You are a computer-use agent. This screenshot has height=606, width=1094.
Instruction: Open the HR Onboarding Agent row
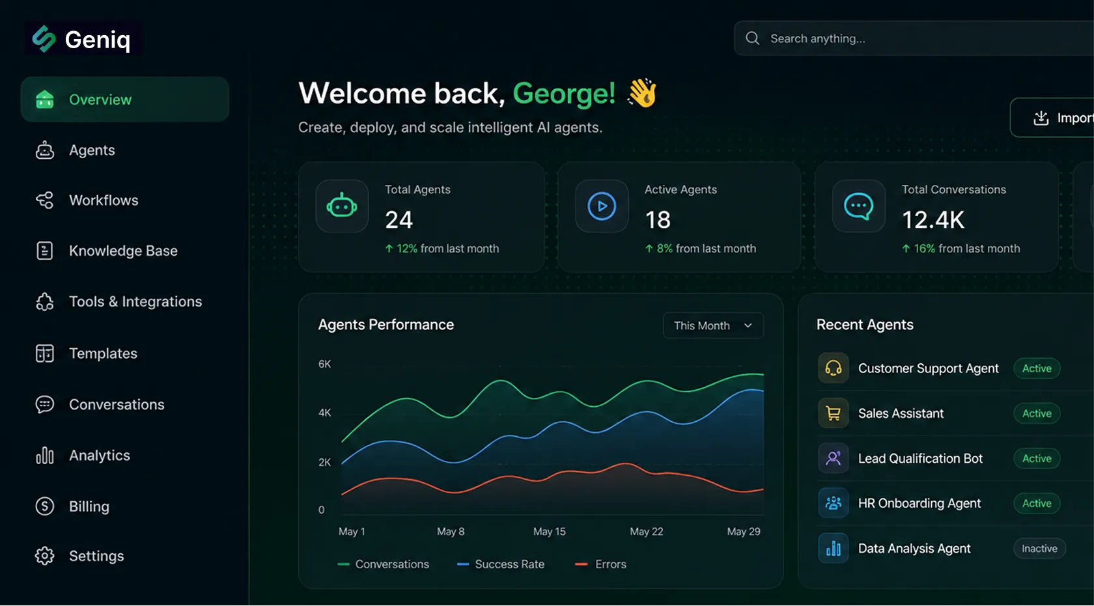(955, 503)
